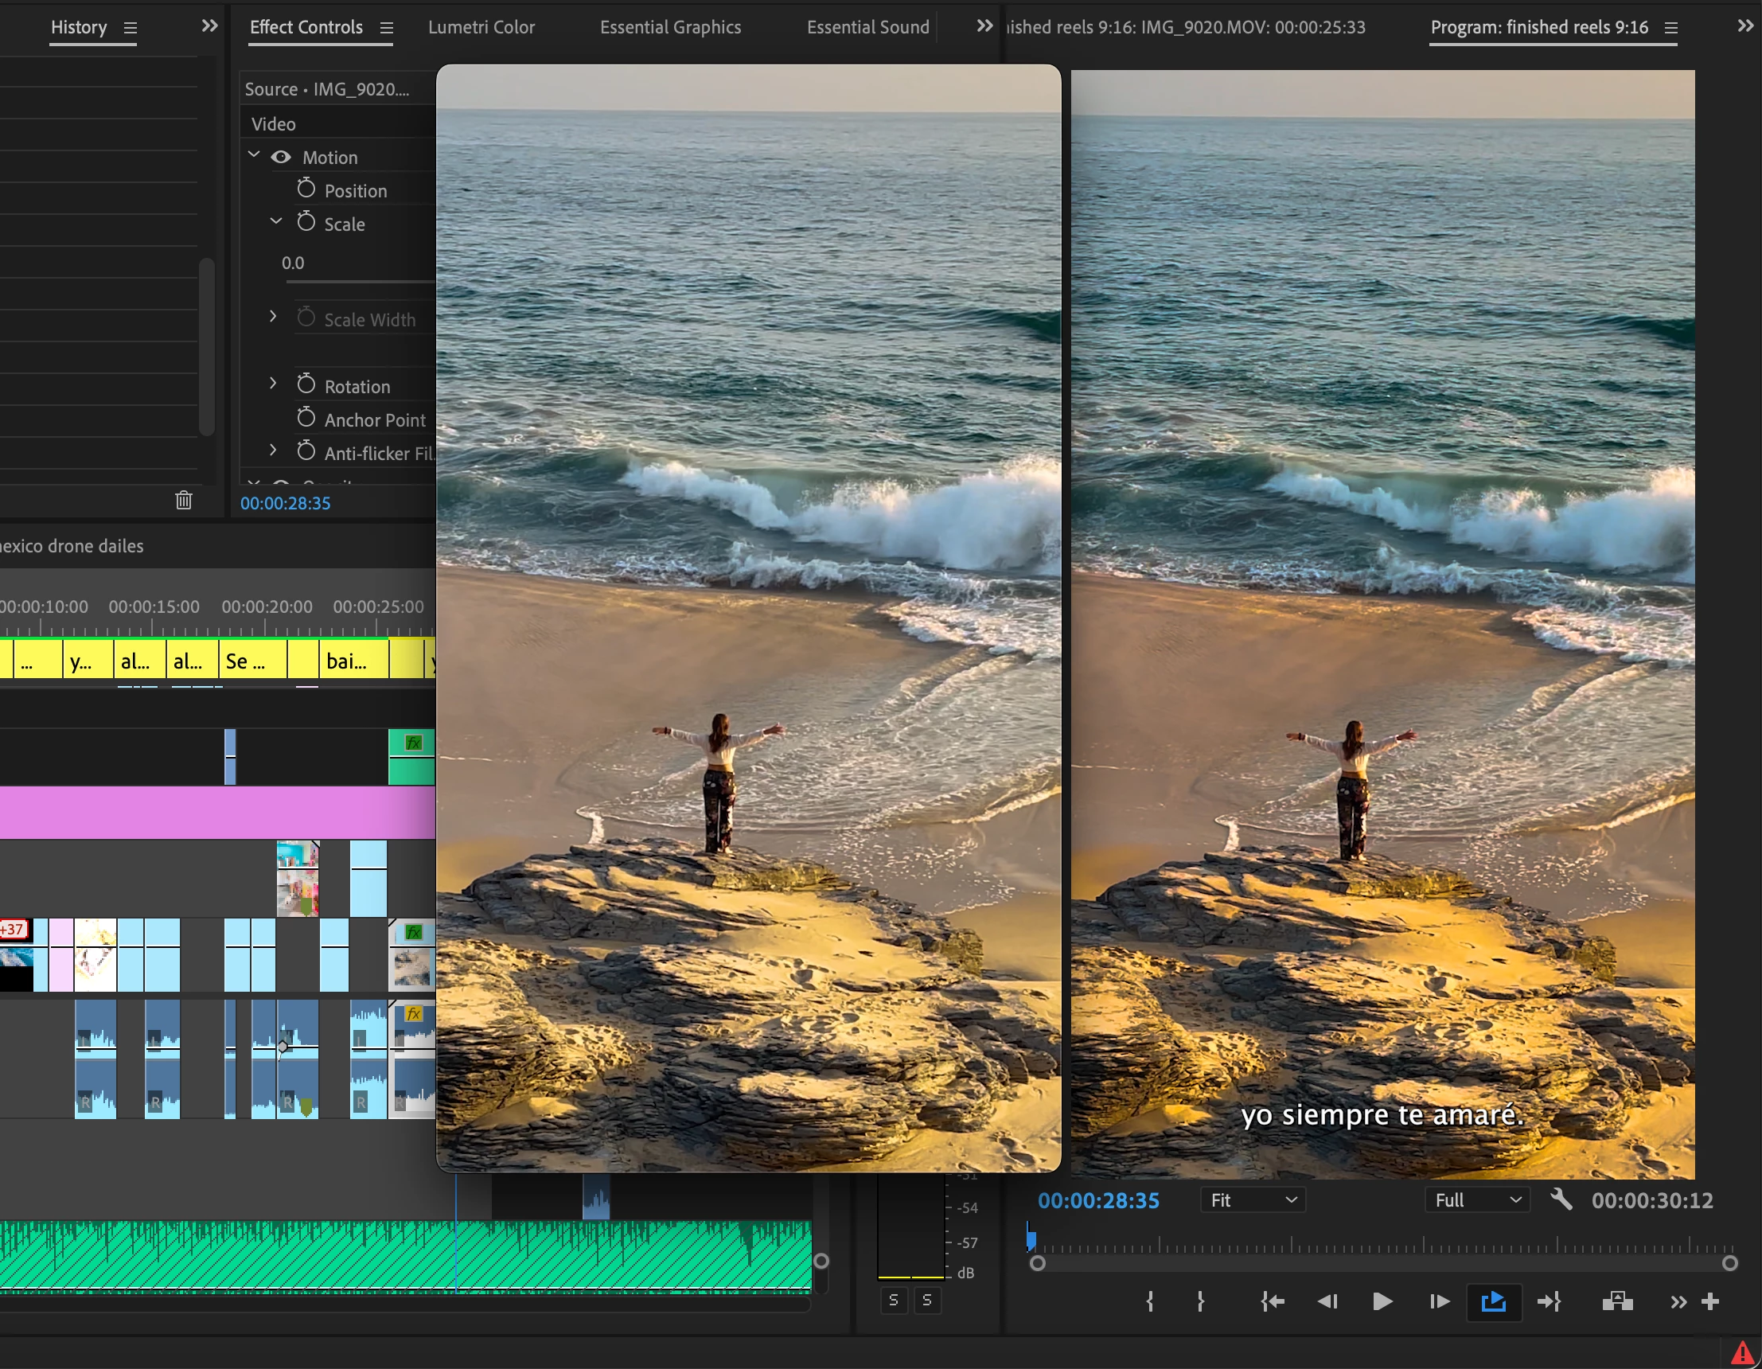Click the Program monitor playhead marker
Image resolution: width=1762 pixels, height=1369 pixels.
click(x=1031, y=1238)
